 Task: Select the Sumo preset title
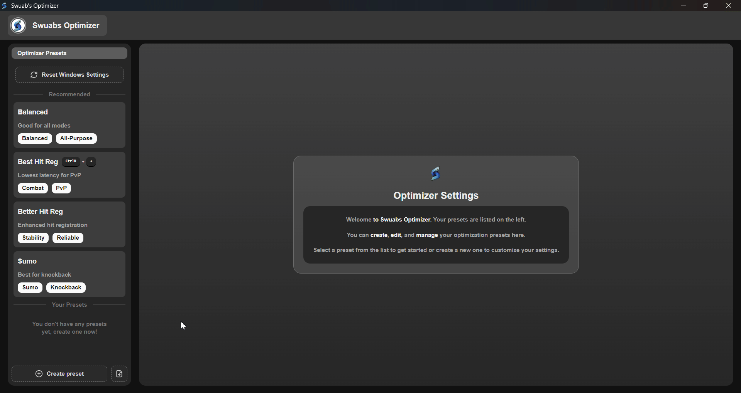click(x=27, y=261)
